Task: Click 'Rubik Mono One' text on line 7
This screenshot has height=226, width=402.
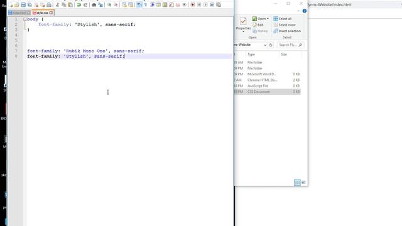Action: point(86,51)
